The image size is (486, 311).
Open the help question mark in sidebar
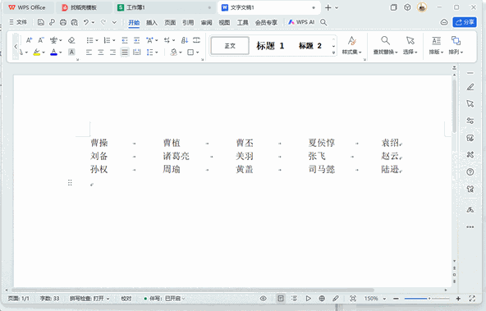point(470,172)
